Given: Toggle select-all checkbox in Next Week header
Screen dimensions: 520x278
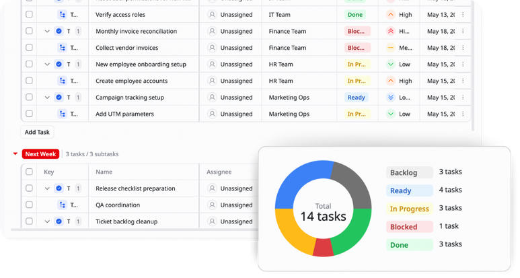Looking at the screenshot, I should pyautogui.click(x=29, y=172).
